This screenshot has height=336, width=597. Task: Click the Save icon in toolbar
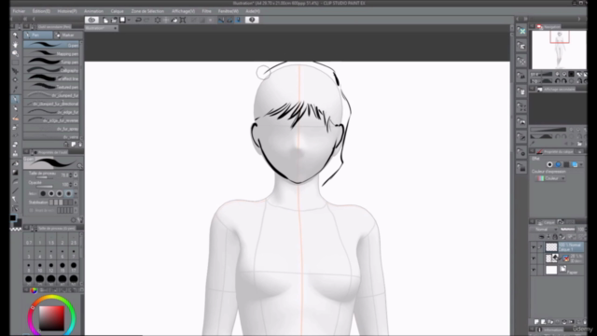pyautogui.click(x=122, y=20)
